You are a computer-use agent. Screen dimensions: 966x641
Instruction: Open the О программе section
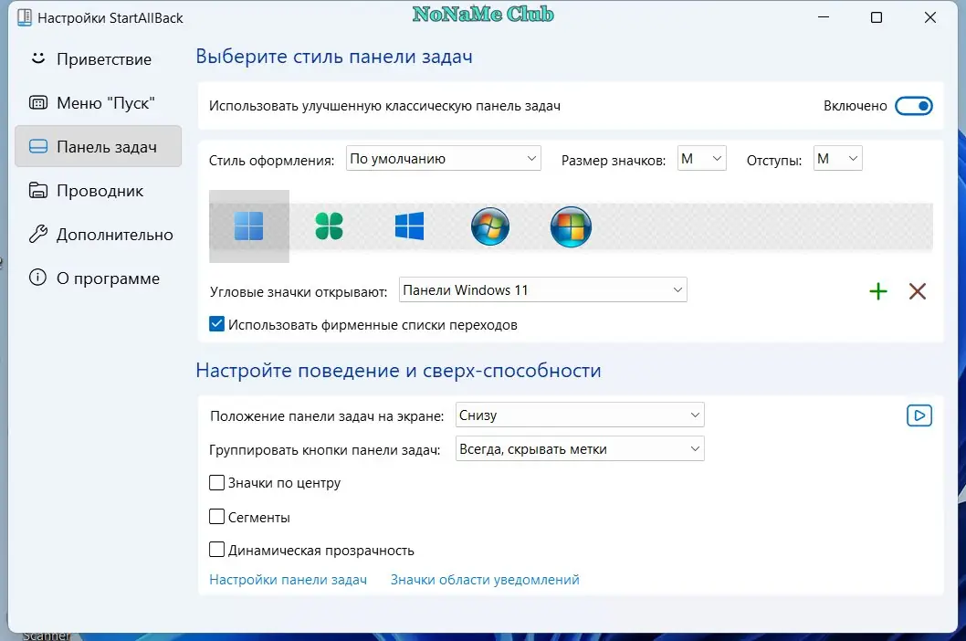pos(98,278)
